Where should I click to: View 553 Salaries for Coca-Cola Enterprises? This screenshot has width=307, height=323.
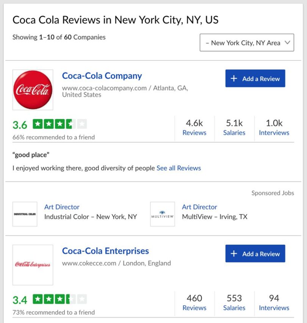[234, 303]
